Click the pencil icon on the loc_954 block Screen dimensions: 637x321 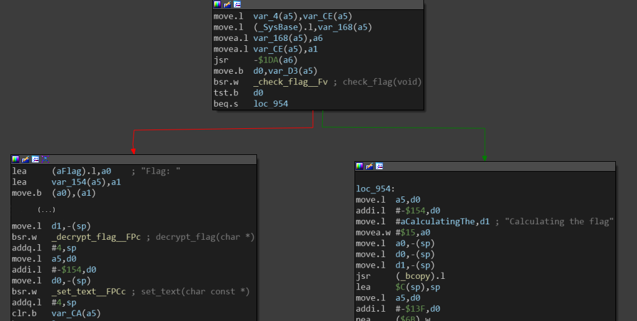click(369, 166)
